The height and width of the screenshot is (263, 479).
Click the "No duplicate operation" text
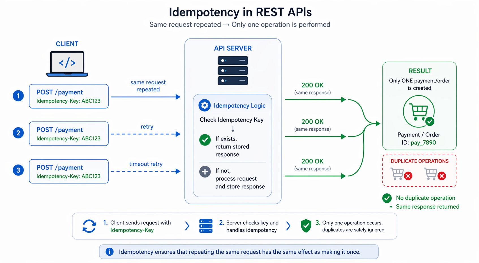[x=426, y=198]
